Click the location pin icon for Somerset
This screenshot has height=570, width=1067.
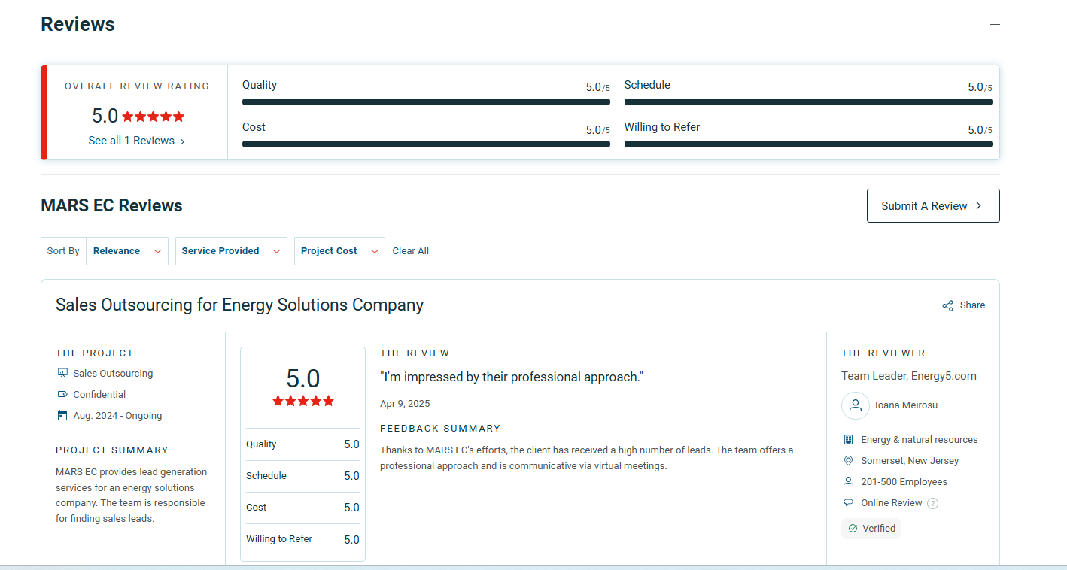coord(848,460)
